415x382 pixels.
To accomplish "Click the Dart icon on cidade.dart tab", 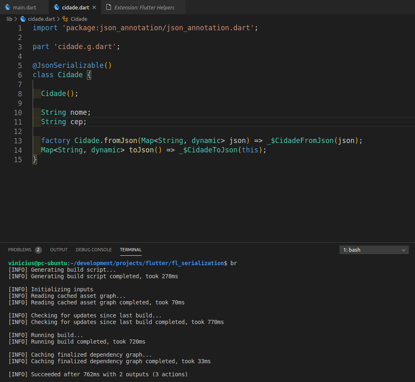I will coord(56,7).
